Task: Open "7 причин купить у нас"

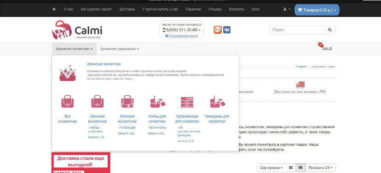Action: [x=160, y=10]
